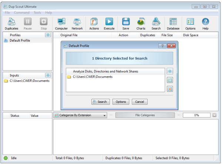Remove directory using dialog red X icon
Screen dimensions: 222x164
pyautogui.click(x=170, y=89)
